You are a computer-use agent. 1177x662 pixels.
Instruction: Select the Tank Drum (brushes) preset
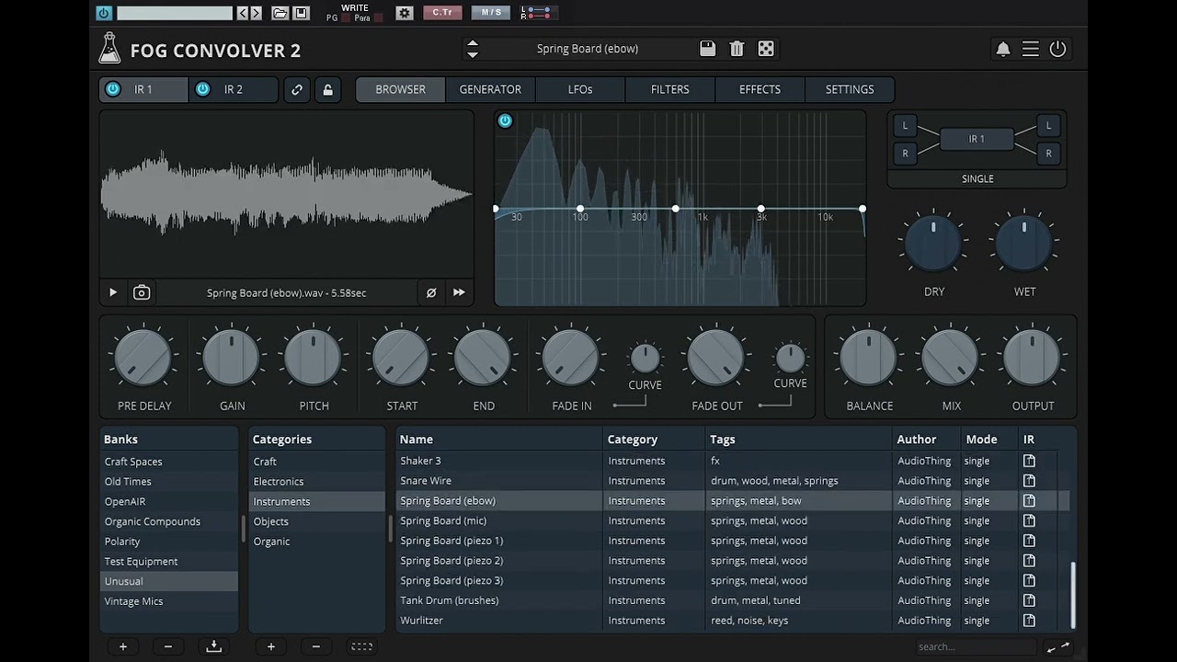[x=733, y=600]
